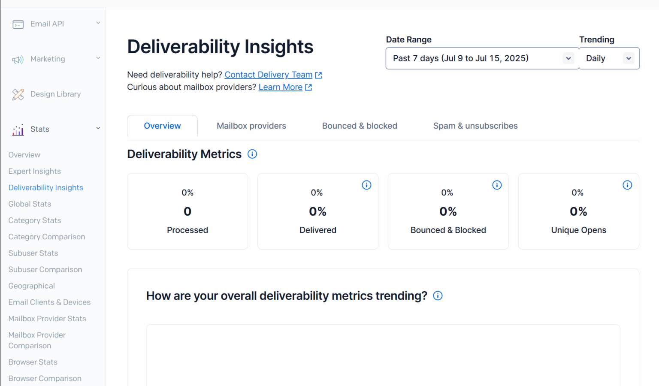Select the Email API sidebar icon
The height and width of the screenshot is (386, 659).
point(18,24)
